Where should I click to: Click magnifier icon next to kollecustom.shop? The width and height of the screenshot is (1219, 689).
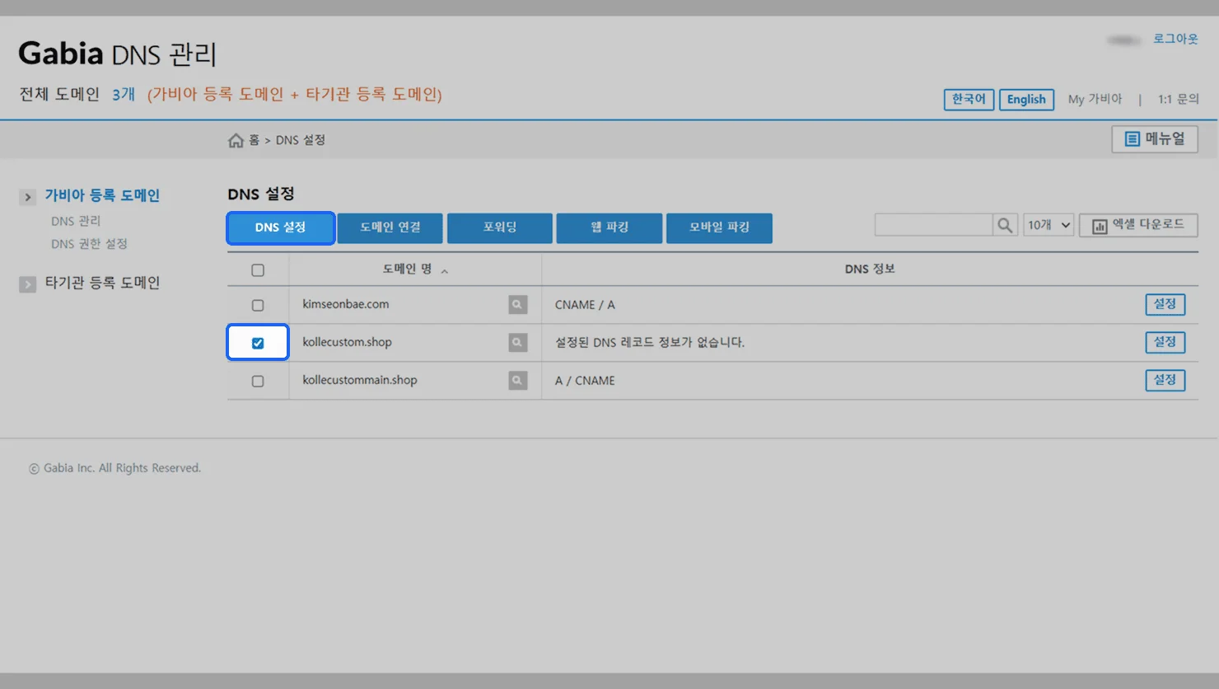[517, 343]
